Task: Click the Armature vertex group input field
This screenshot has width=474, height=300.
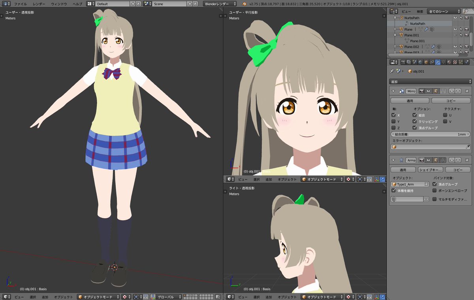Action: coord(407,199)
